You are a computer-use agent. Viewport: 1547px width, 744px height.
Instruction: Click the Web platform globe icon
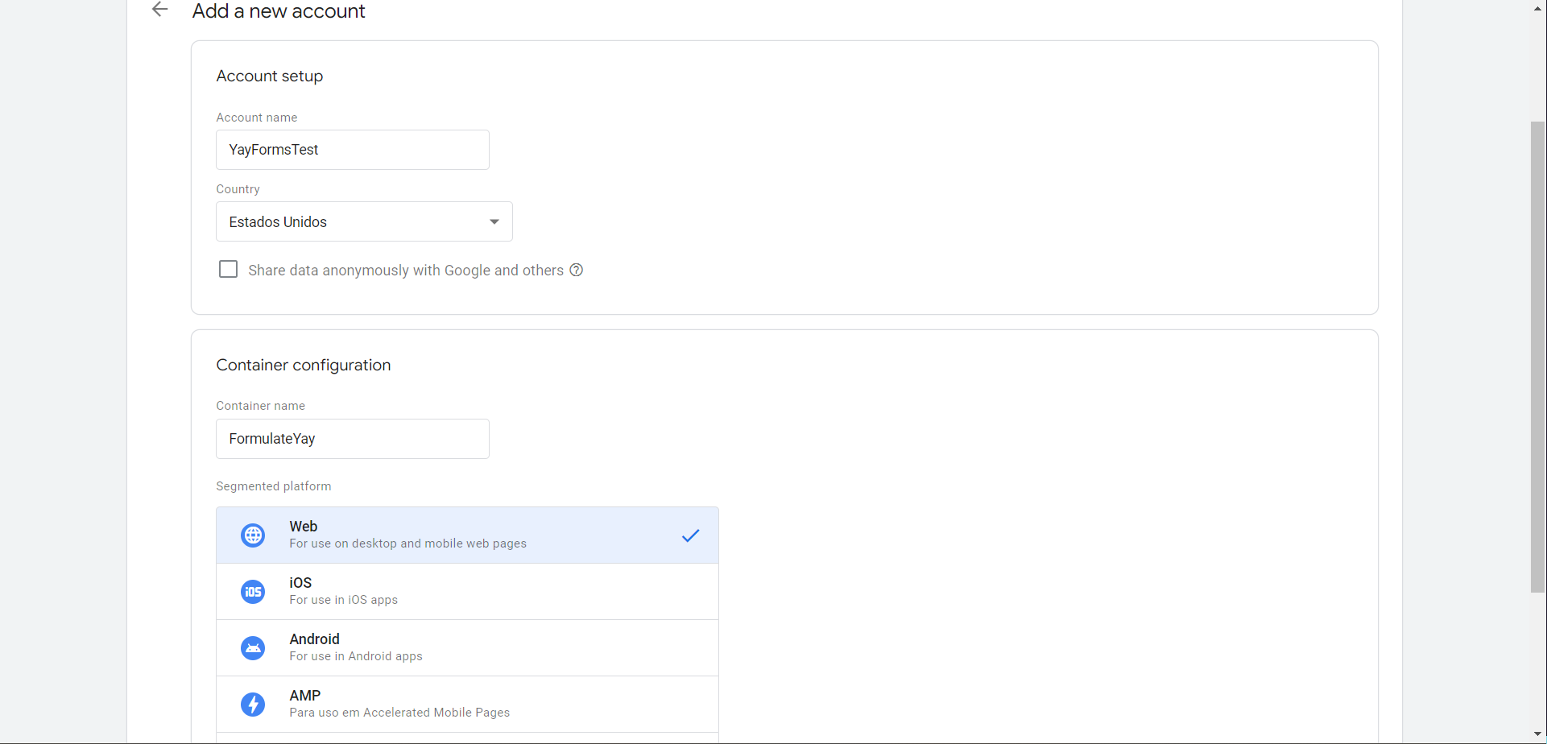point(253,535)
